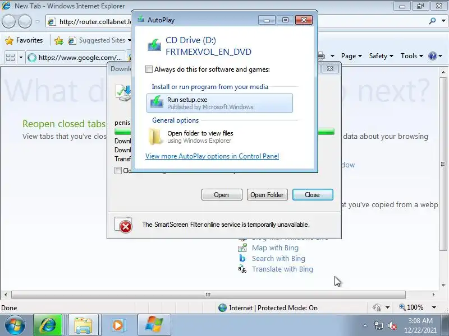Viewport: 449px width, 336px height.
Task: Click the Windows flag taskbar icon
Action: (x=154, y=325)
